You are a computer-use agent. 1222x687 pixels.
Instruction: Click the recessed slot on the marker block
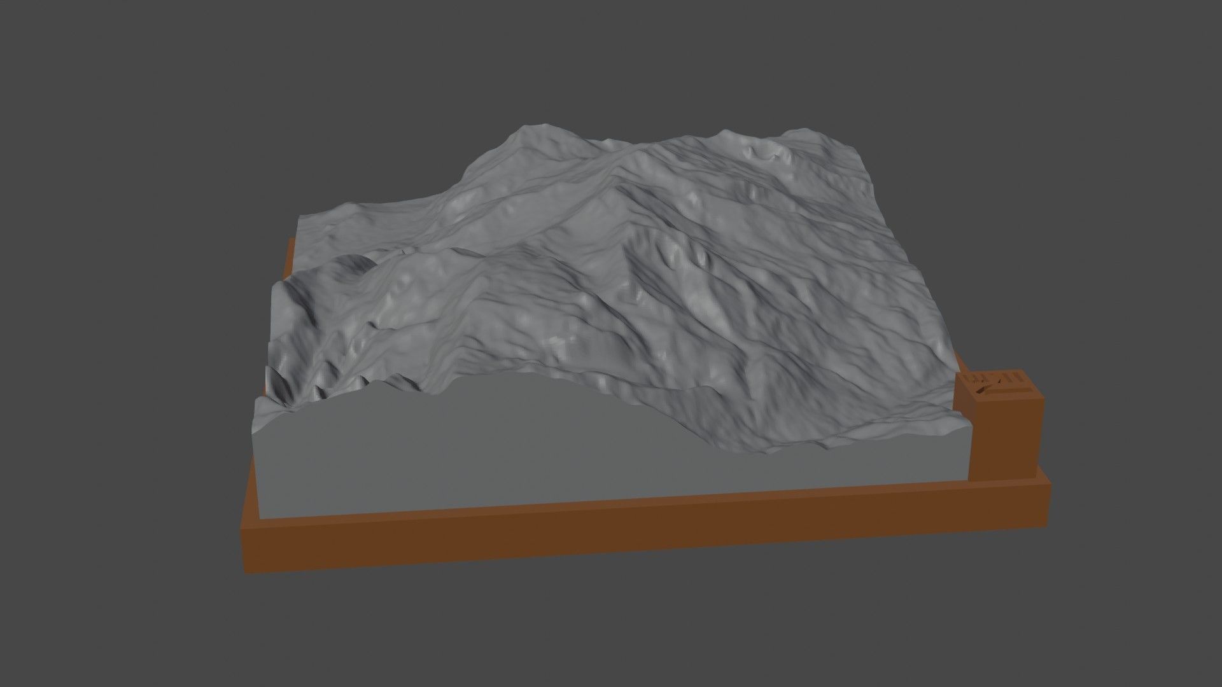click(x=1009, y=391)
